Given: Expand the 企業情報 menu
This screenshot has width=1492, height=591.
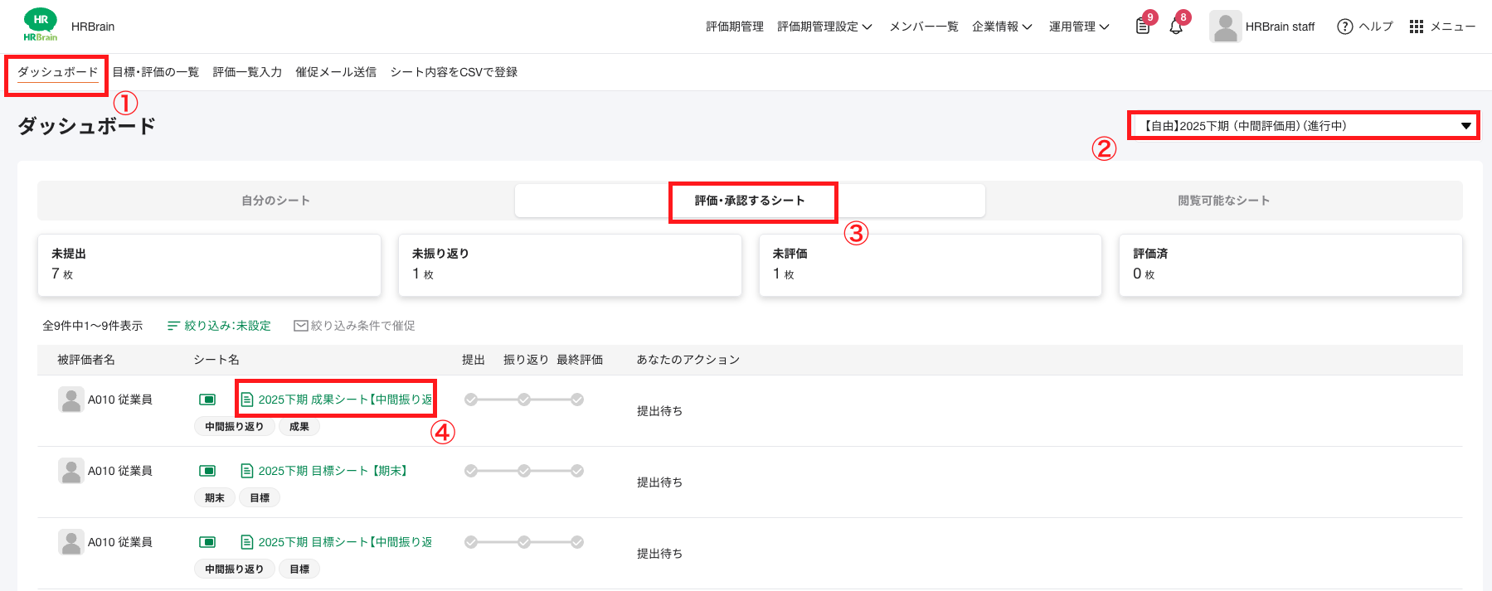Looking at the screenshot, I should (x=1002, y=27).
